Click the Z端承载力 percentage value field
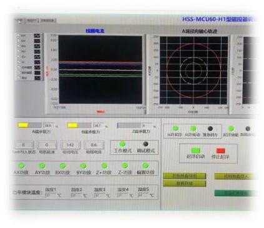 (x=147, y=126)
